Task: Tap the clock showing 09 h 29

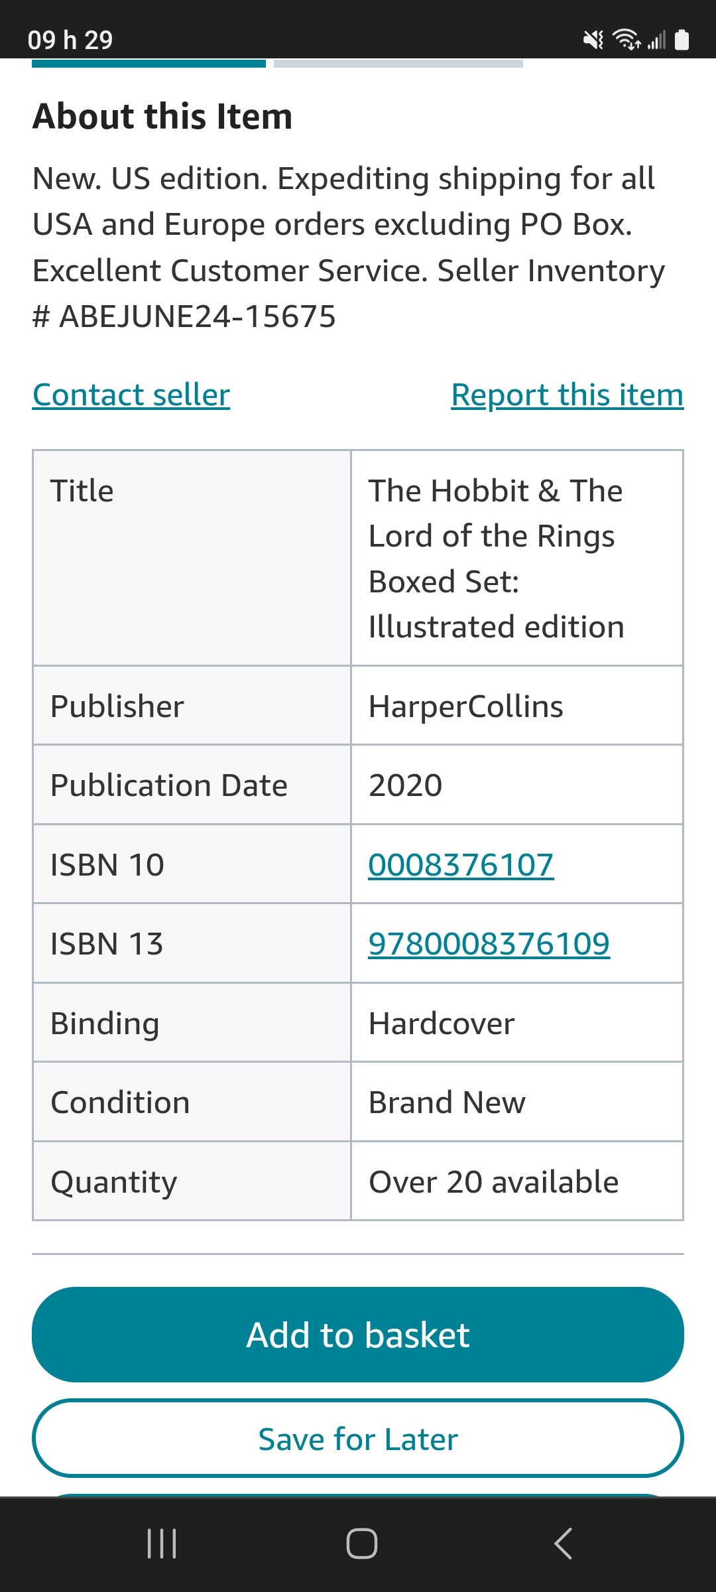Action: tap(70, 40)
